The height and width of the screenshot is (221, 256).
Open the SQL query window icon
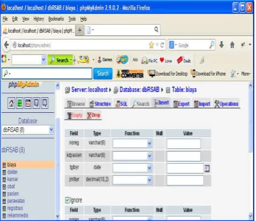28,103
